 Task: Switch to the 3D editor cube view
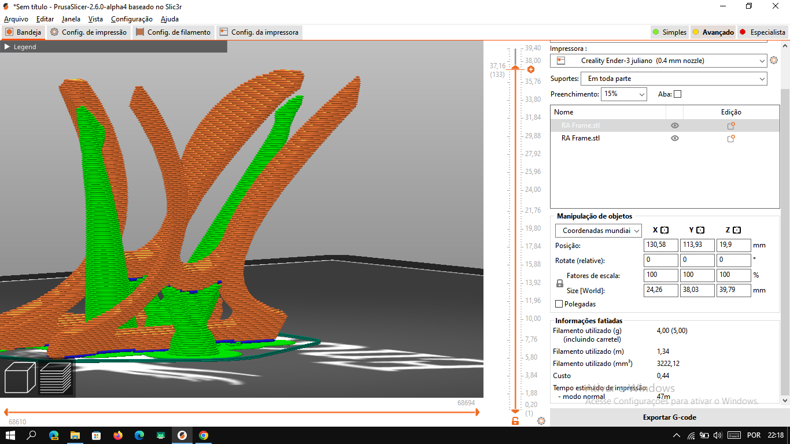pyautogui.click(x=20, y=377)
